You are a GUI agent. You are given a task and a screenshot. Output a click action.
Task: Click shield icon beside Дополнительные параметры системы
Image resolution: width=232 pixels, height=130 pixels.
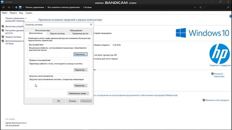click(x=3, y=41)
